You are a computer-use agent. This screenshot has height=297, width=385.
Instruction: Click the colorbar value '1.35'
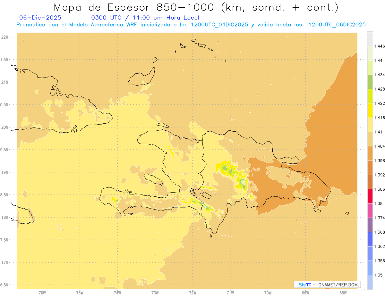pos(378,275)
